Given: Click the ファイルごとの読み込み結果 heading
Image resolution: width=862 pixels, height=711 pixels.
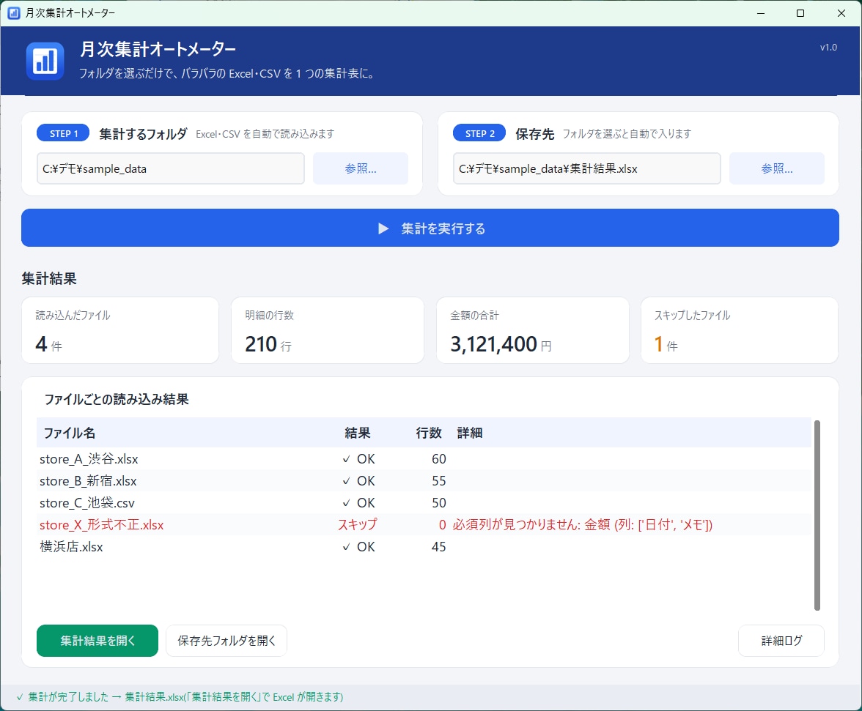Looking at the screenshot, I should [116, 399].
